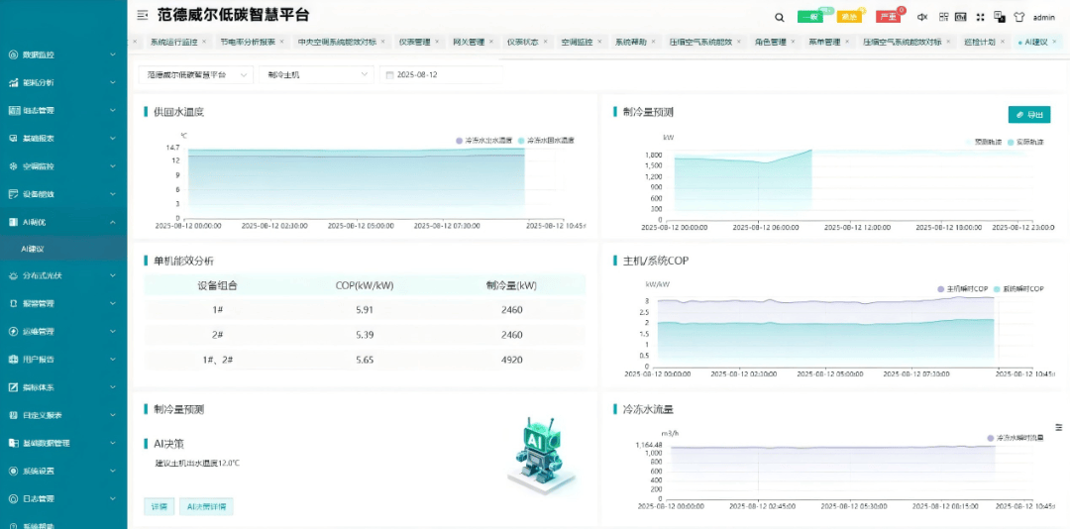Collapse the sidebar with the hamburger icon
Image resolution: width=1070 pixels, height=529 pixels.
(142, 14)
